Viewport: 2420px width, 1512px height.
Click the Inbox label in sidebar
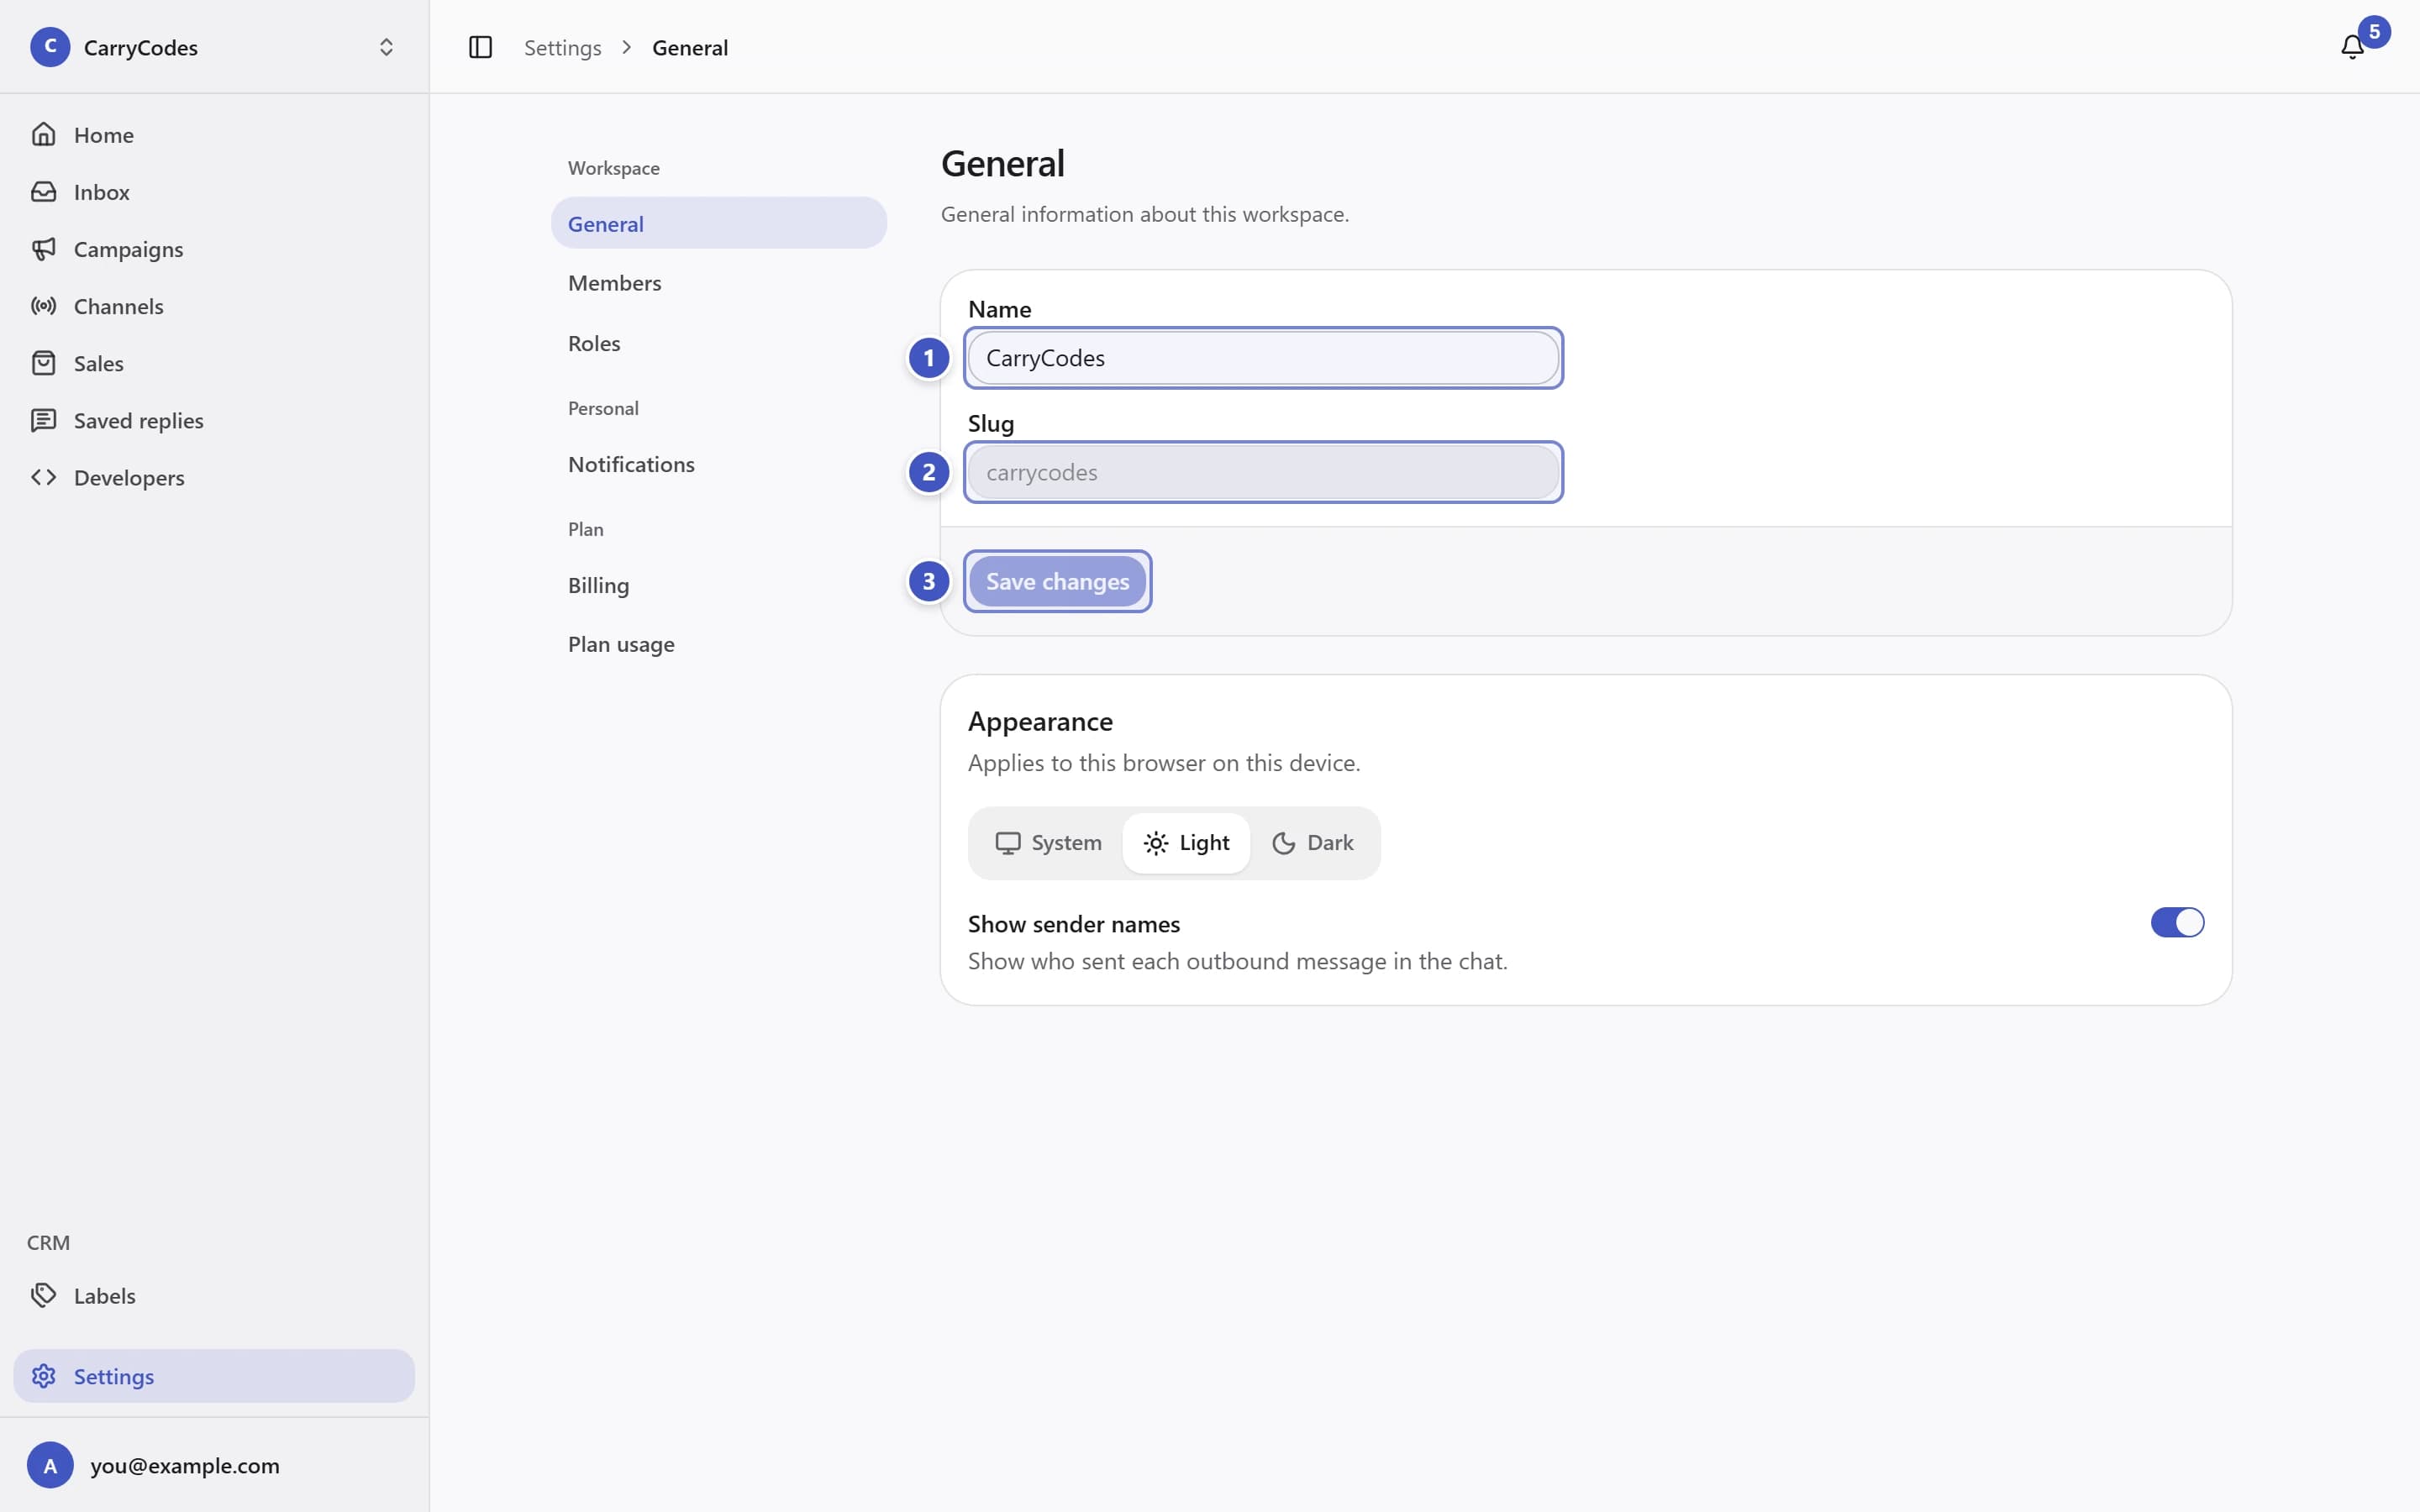point(102,191)
